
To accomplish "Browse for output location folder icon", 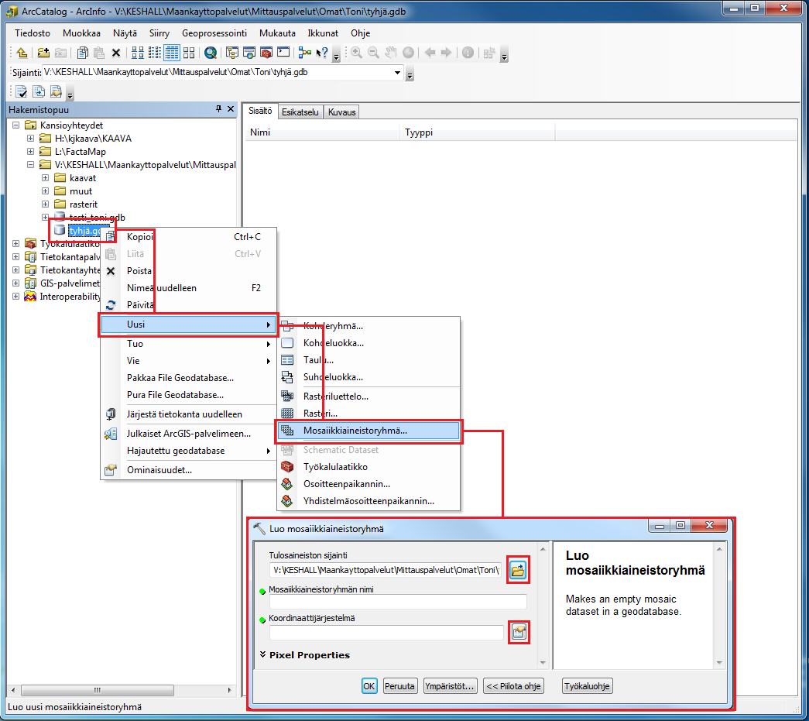I will [518, 570].
